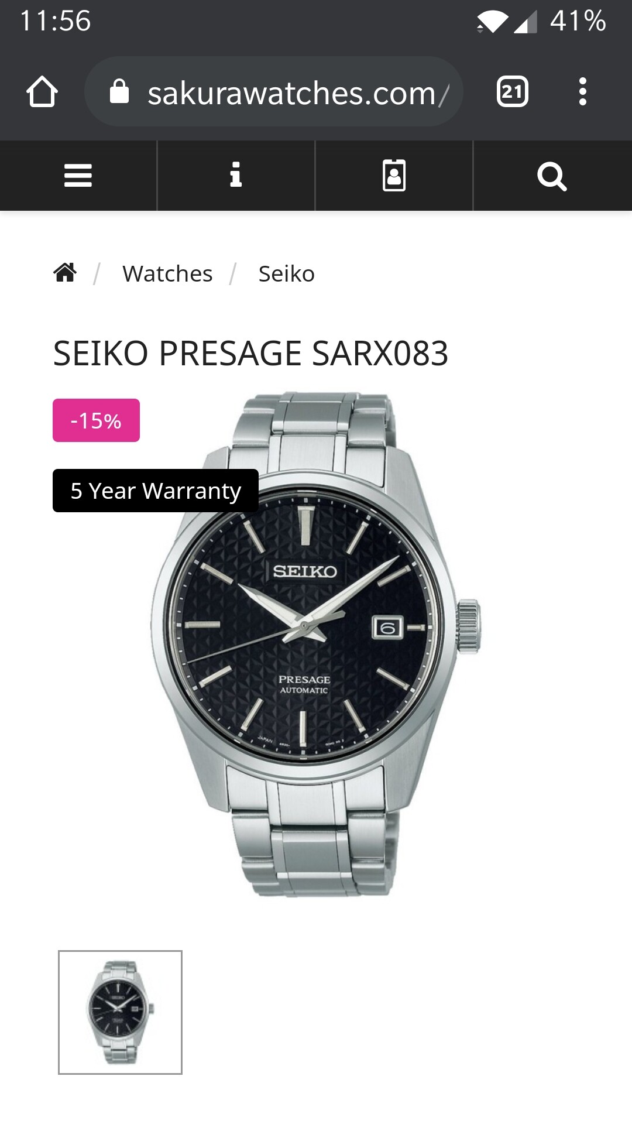
Task: Open the site search magnifier icon
Action: pyautogui.click(x=552, y=176)
